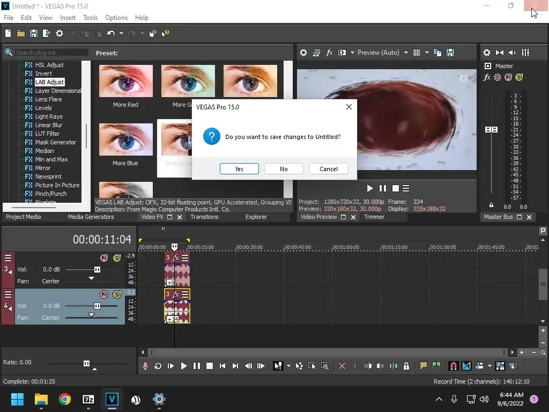This screenshot has height=412, width=549.
Task: Click Go to Start transport icon
Action: click(x=222, y=366)
